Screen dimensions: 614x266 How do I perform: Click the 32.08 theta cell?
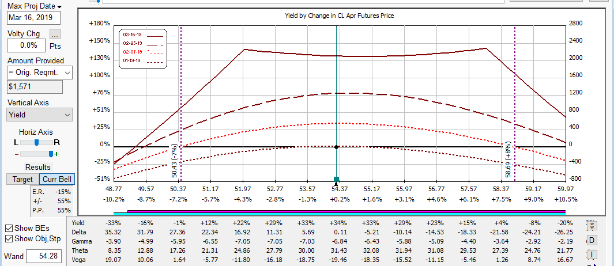click(370, 250)
